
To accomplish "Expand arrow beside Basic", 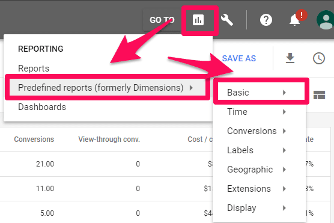I will coord(284,93).
